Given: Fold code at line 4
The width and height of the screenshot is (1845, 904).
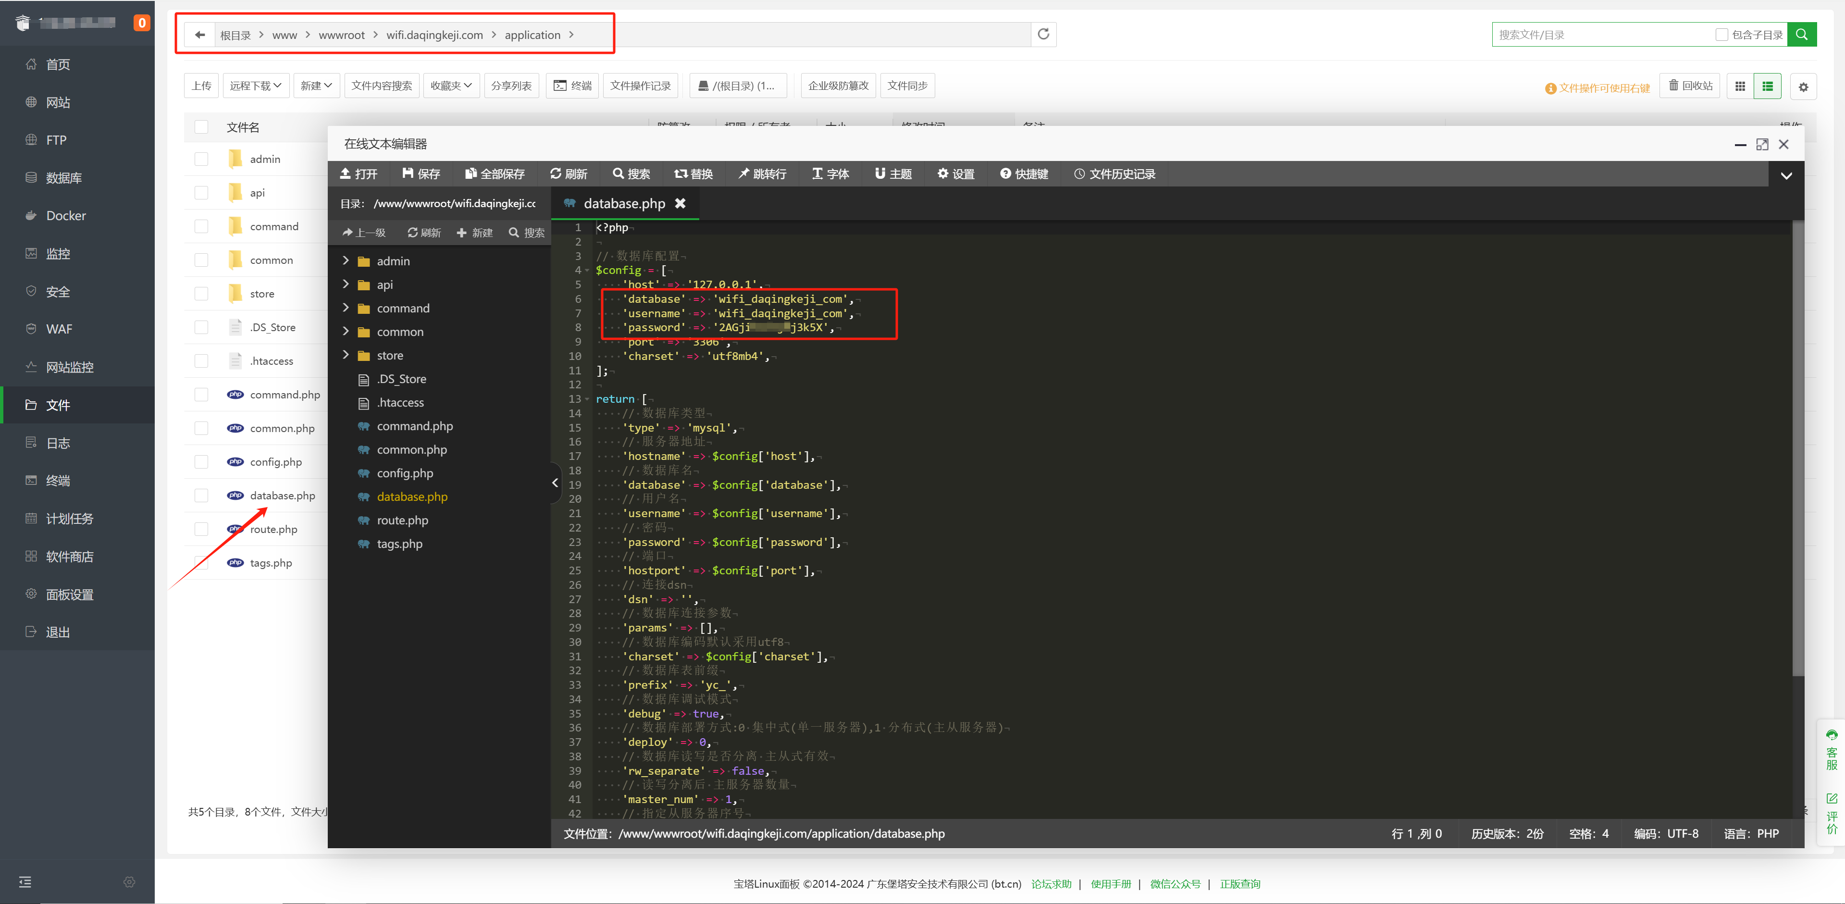Looking at the screenshot, I should 587,270.
